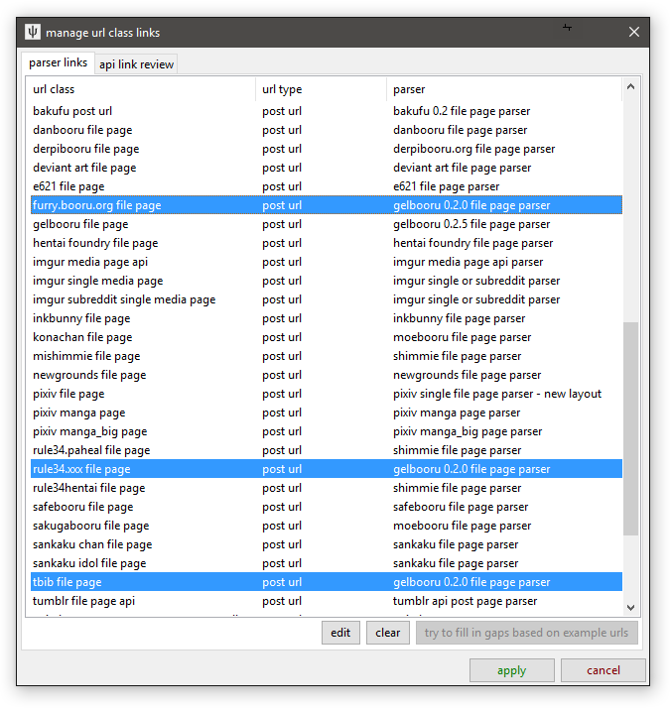This screenshot has width=670, height=709.
Task: Cancel the dialog
Action: tap(603, 670)
